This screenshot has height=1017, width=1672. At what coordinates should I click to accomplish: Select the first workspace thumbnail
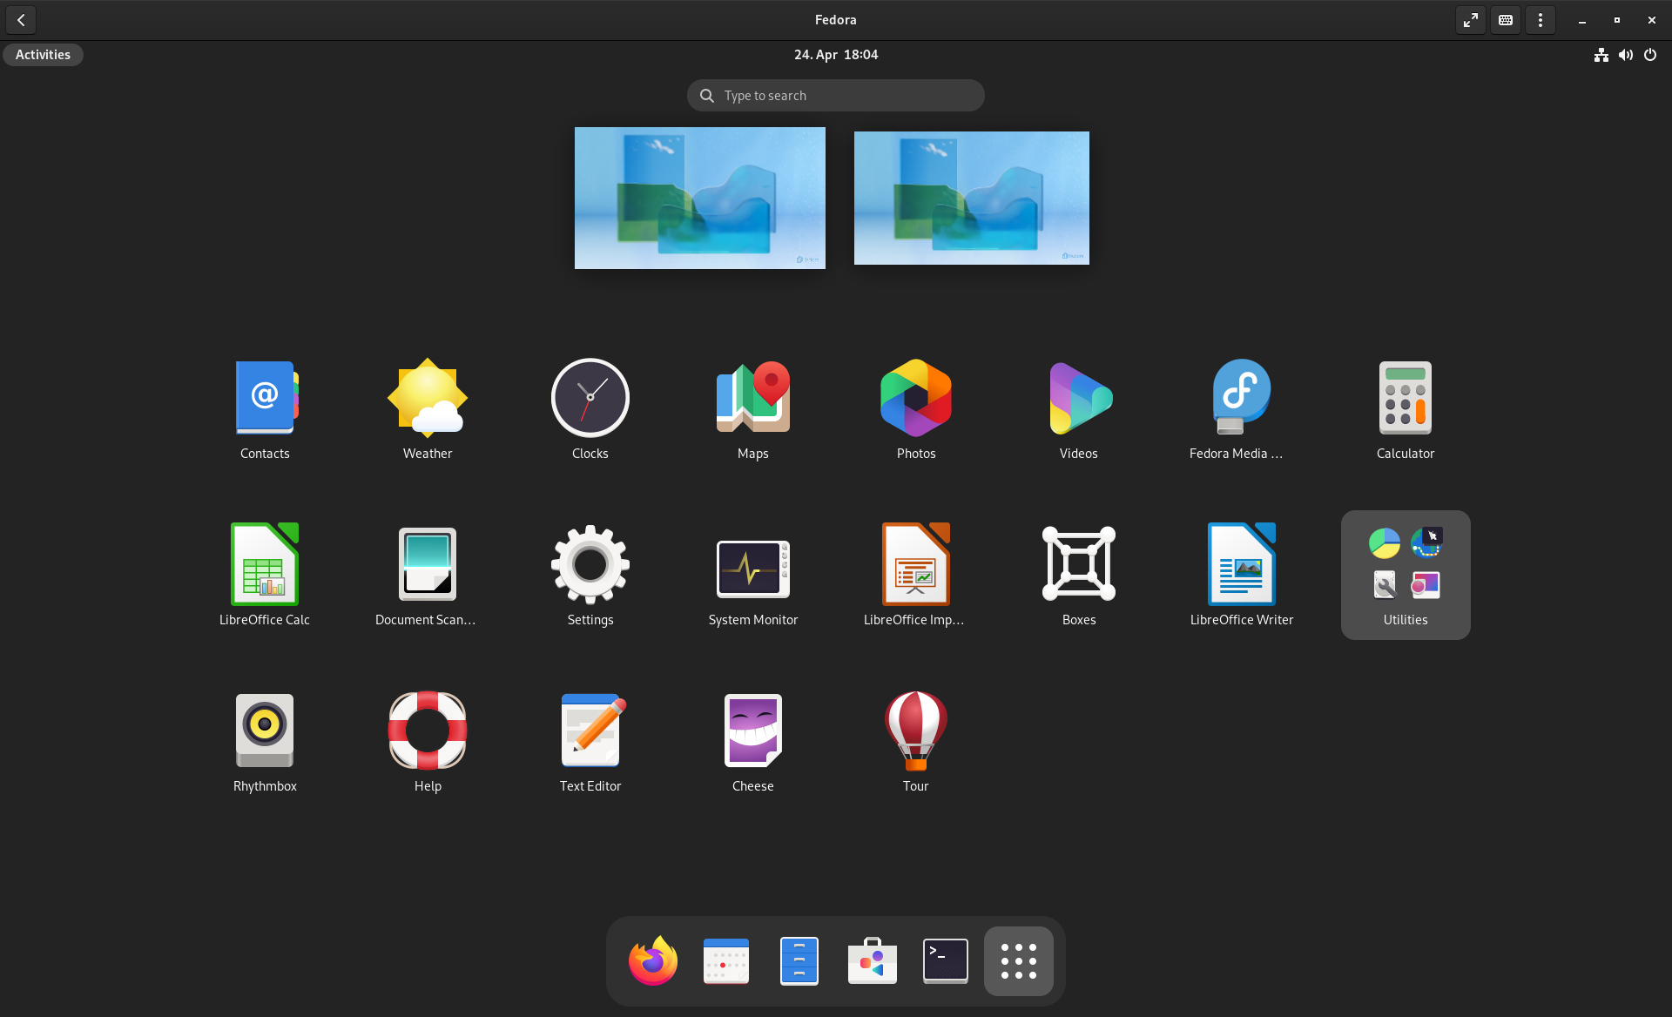pyautogui.click(x=700, y=198)
